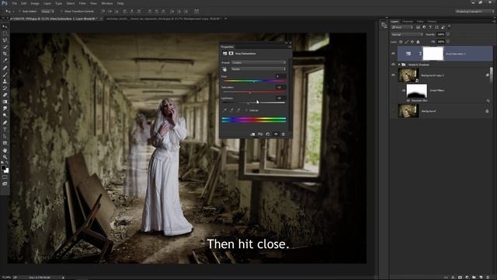Open the Edit menu
The height and width of the screenshot is (280, 497).
pyautogui.click(x=24, y=3)
